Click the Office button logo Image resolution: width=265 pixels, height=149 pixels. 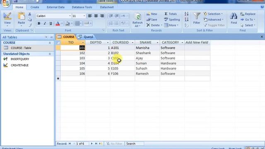pos(5,3)
